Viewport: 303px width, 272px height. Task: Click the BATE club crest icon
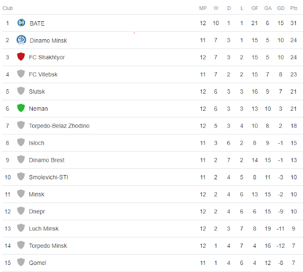[x=21, y=23]
